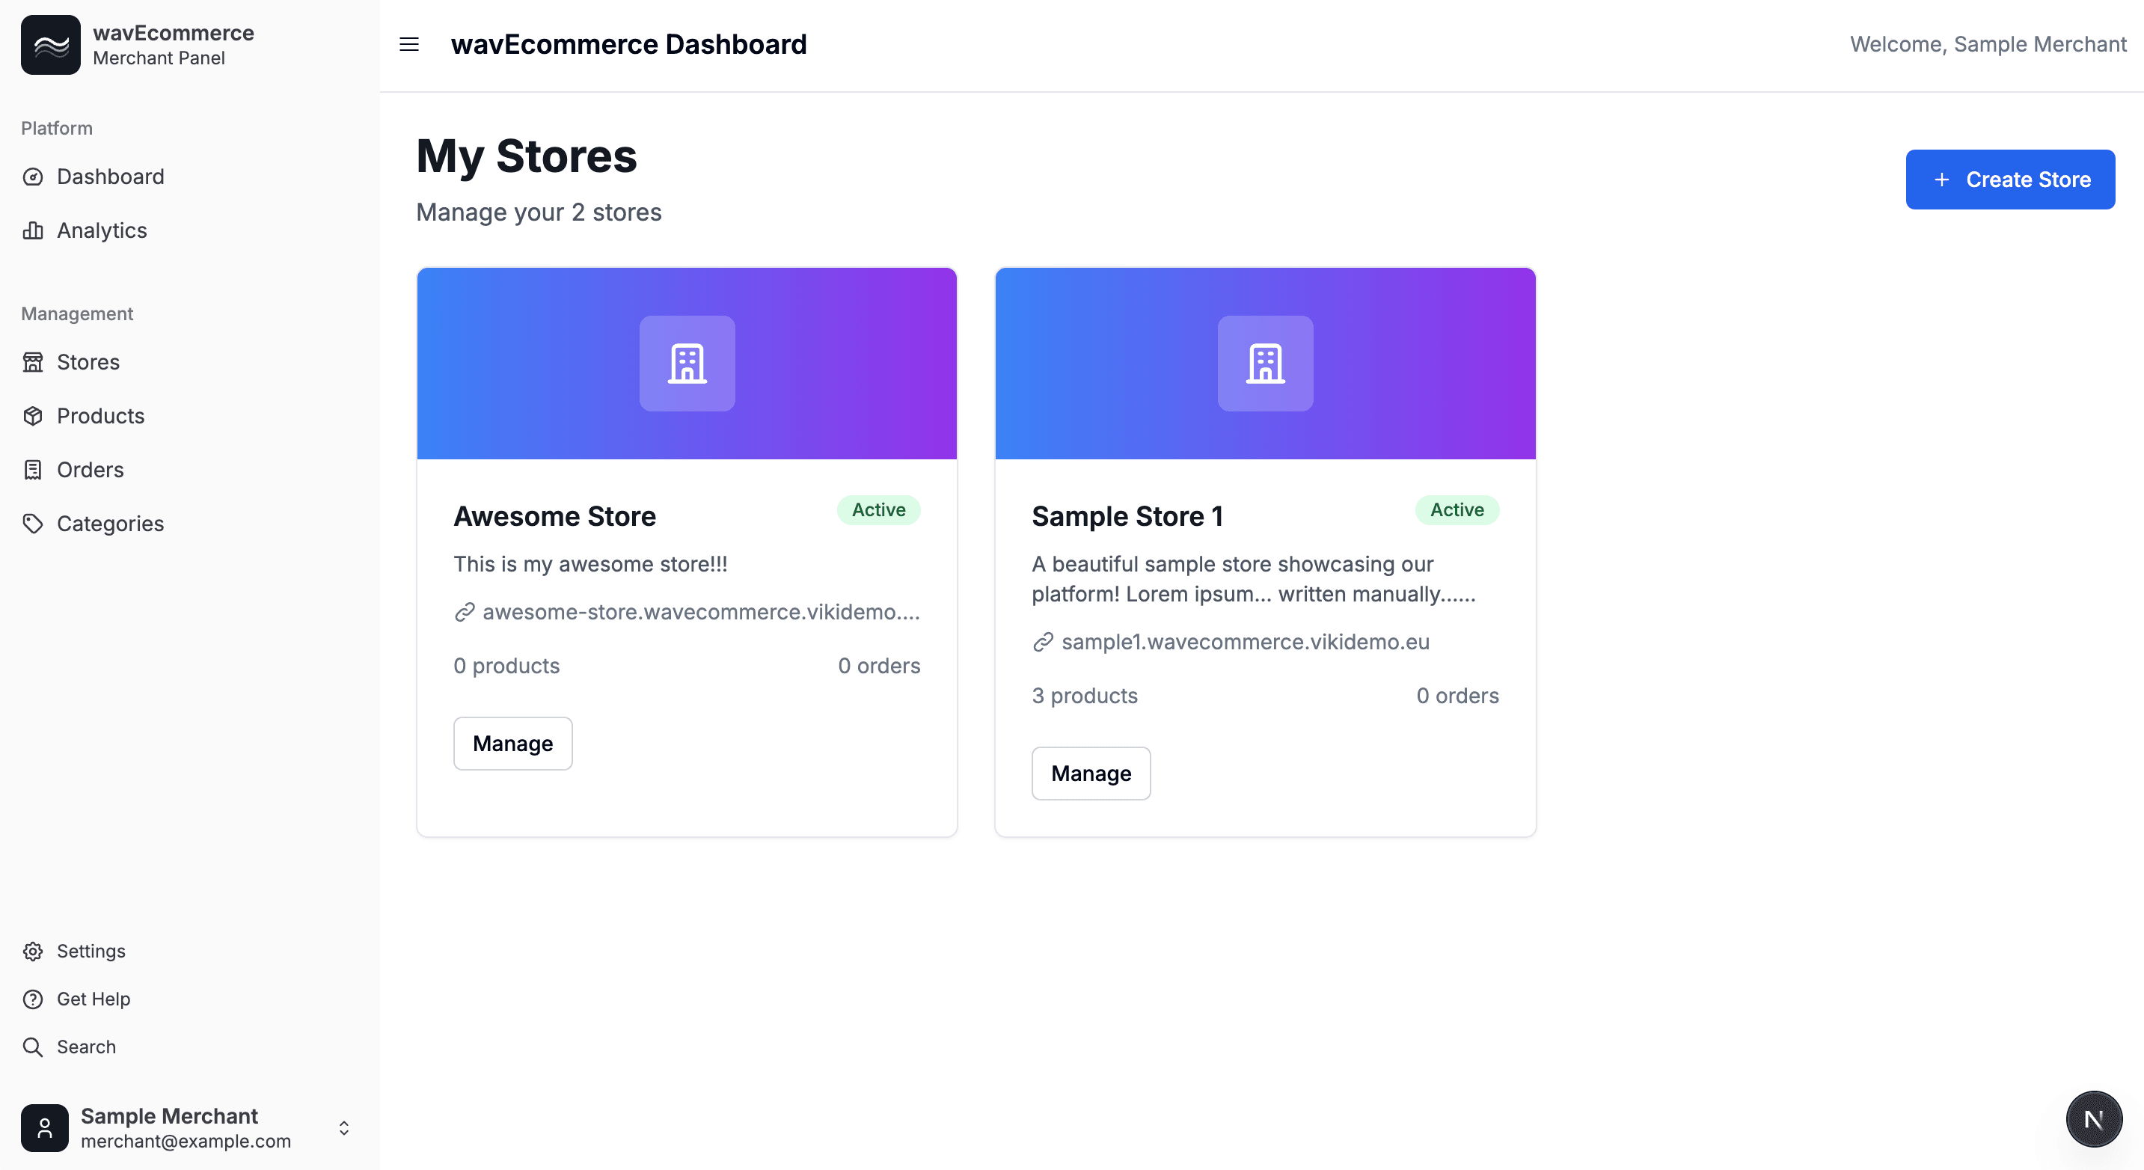Click the Create Store button
This screenshot has width=2144, height=1170.
pos(2010,179)
